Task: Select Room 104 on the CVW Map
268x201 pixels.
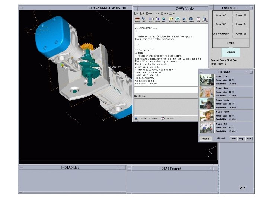Action: click(241, 25)
